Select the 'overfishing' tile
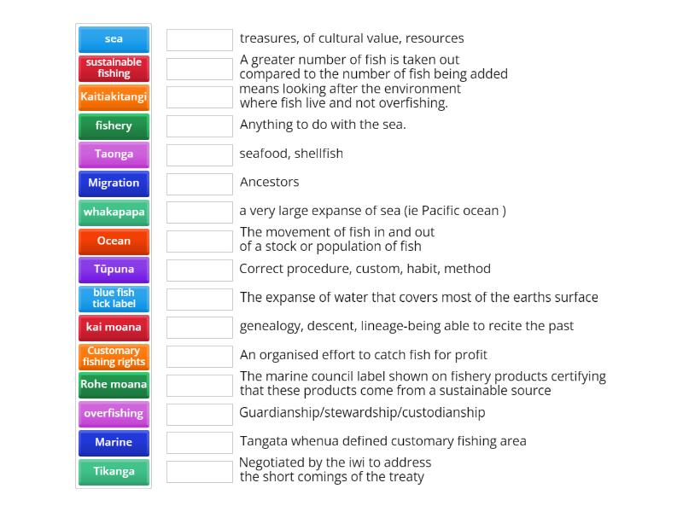The height and width of the screenshot is (512, 683). coord(114,413)
